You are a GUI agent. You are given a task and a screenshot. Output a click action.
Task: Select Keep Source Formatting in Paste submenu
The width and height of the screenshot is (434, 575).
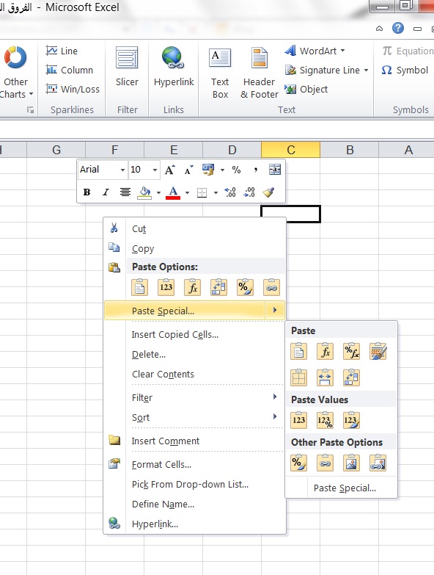point(378,351)
